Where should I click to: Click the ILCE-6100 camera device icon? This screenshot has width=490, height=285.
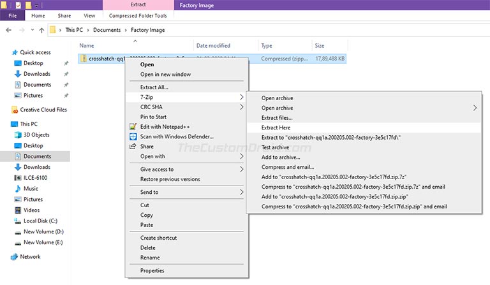(x=18, y=178)
